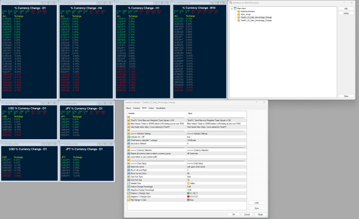This screenshot has height=219, width=359.
Task: Toggle the Indicator On / Off true value
Action: coord(217,136)
